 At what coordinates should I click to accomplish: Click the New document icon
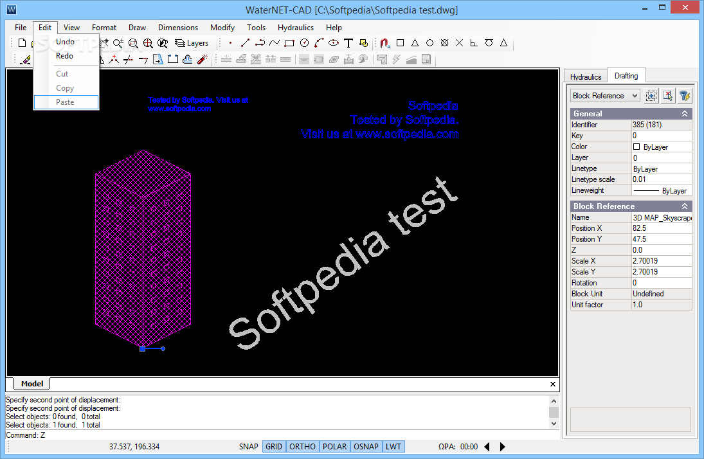(x=22, y=43)
